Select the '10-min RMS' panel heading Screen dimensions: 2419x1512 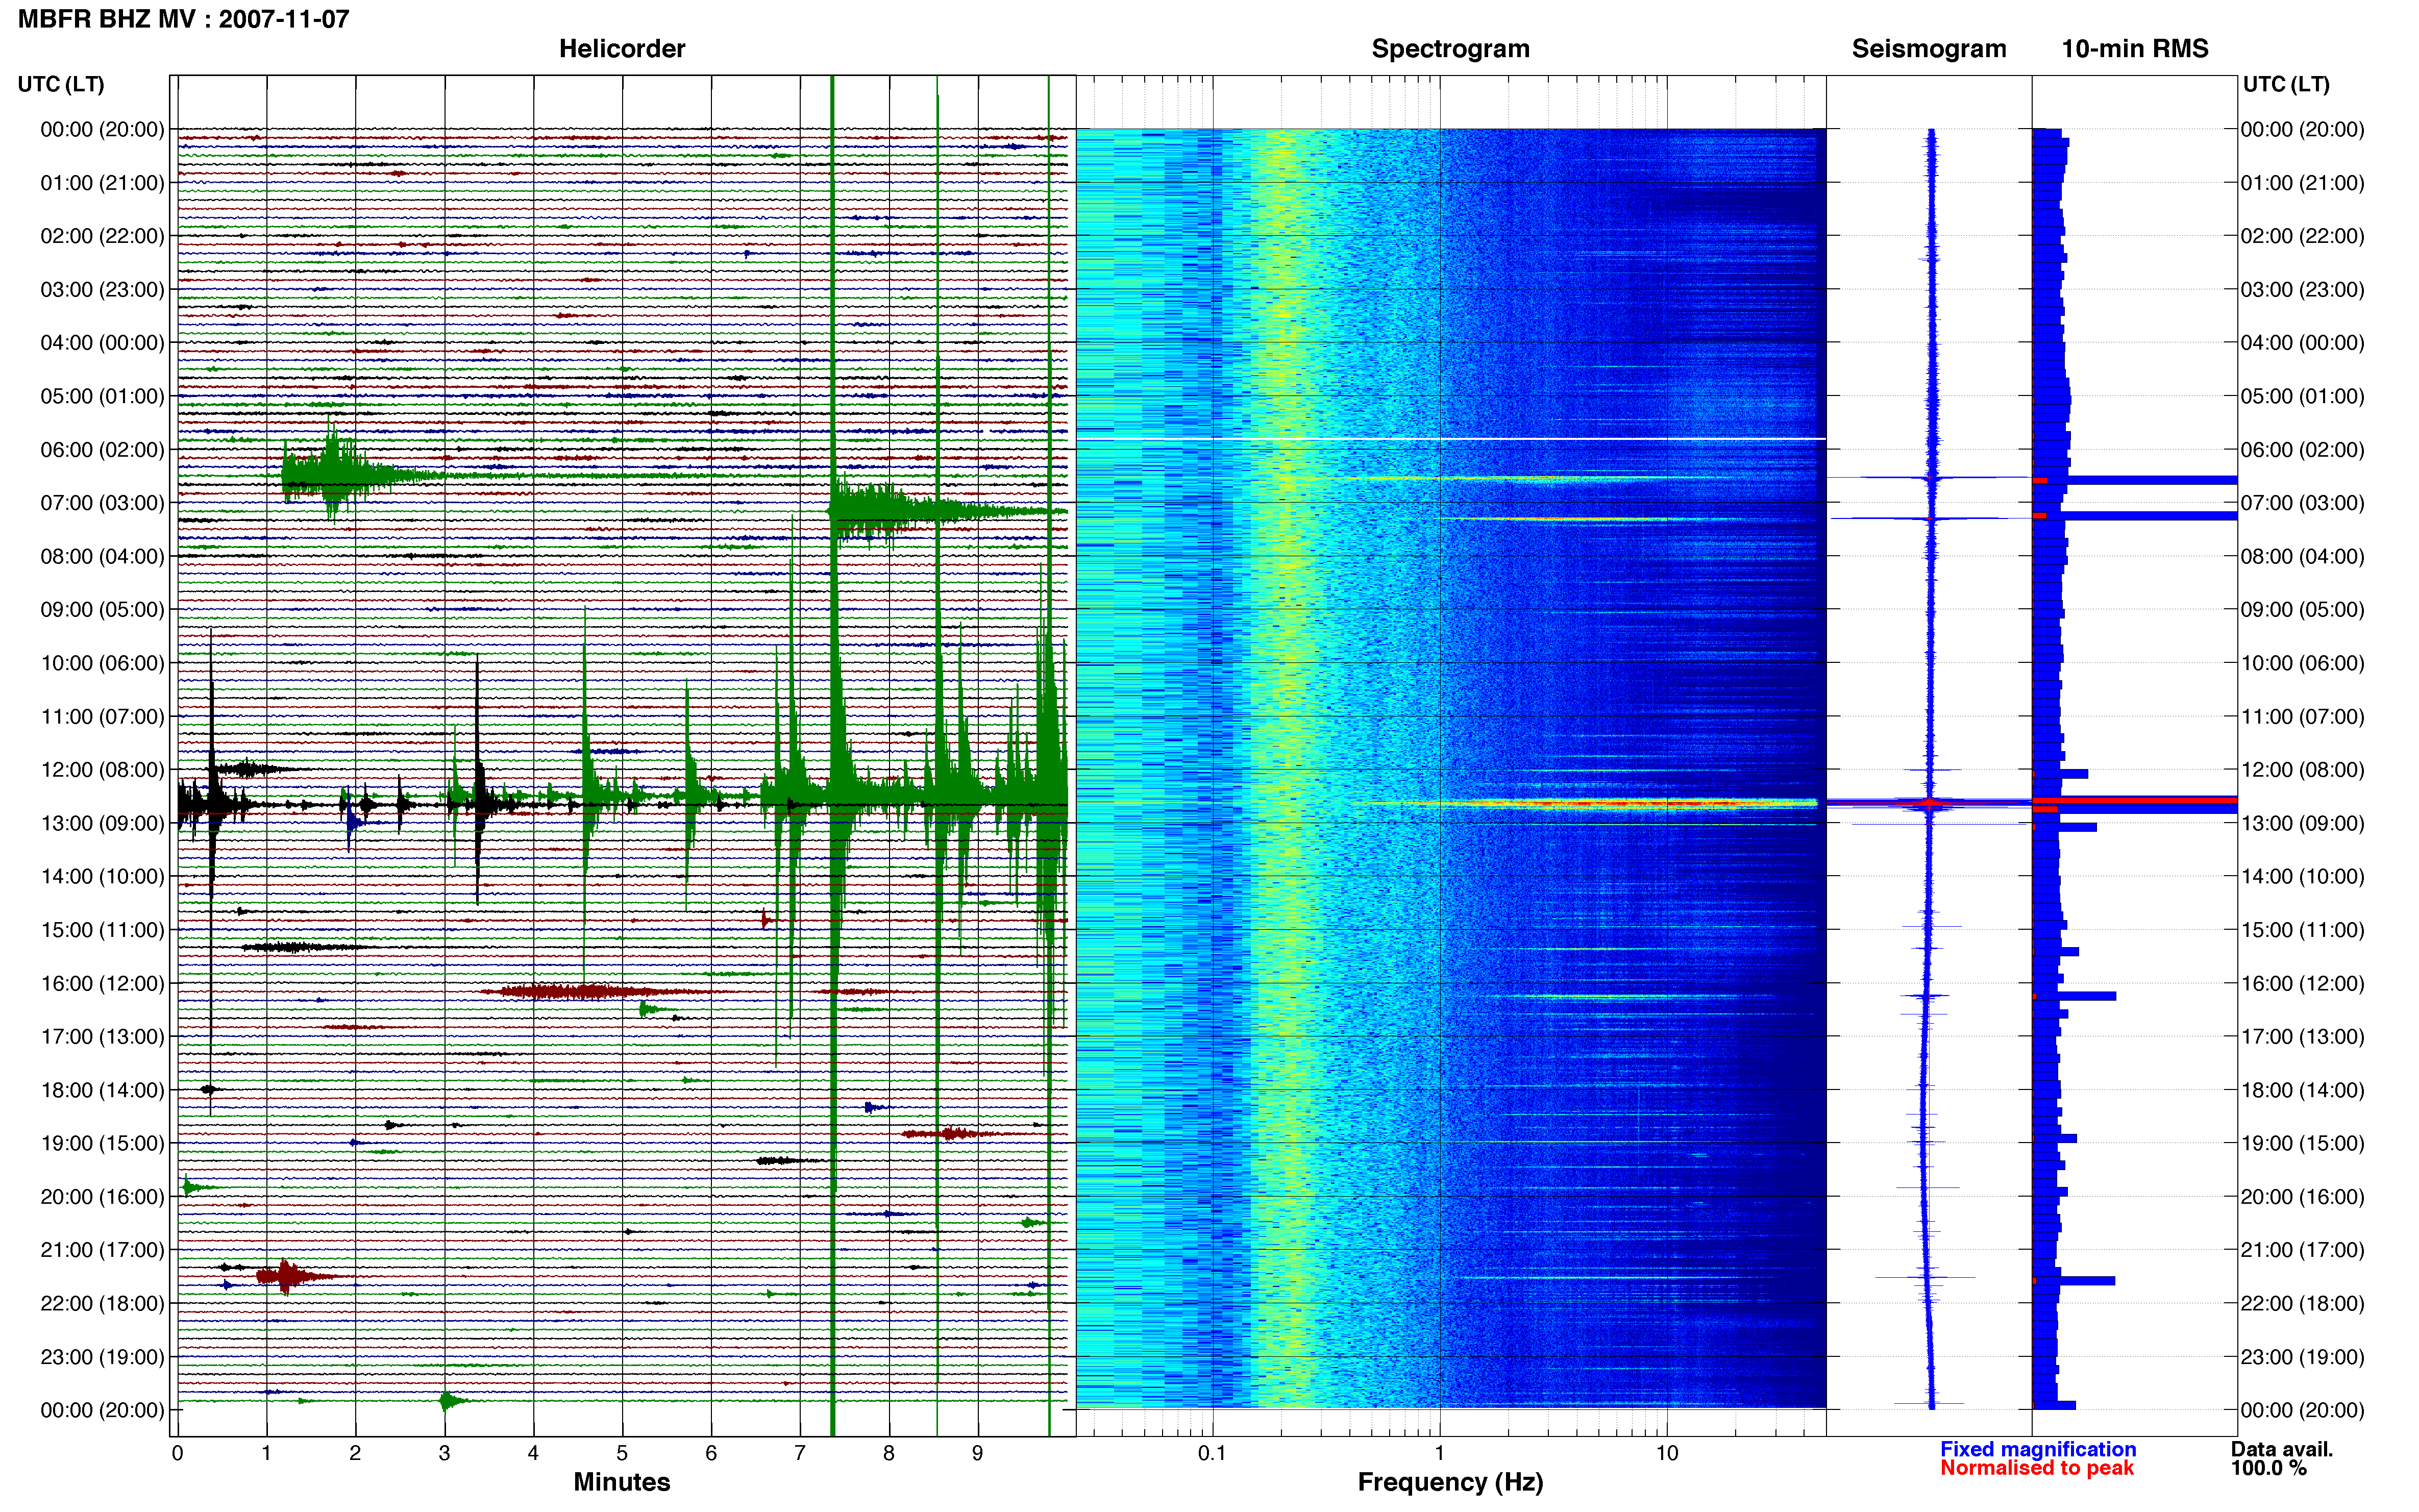(x=2134, y=49)
